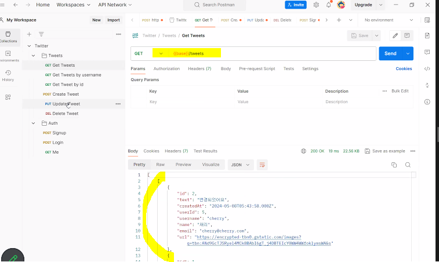Open the settings gear icon
This screenshot has width=439, height=262.
pos(316,5)
